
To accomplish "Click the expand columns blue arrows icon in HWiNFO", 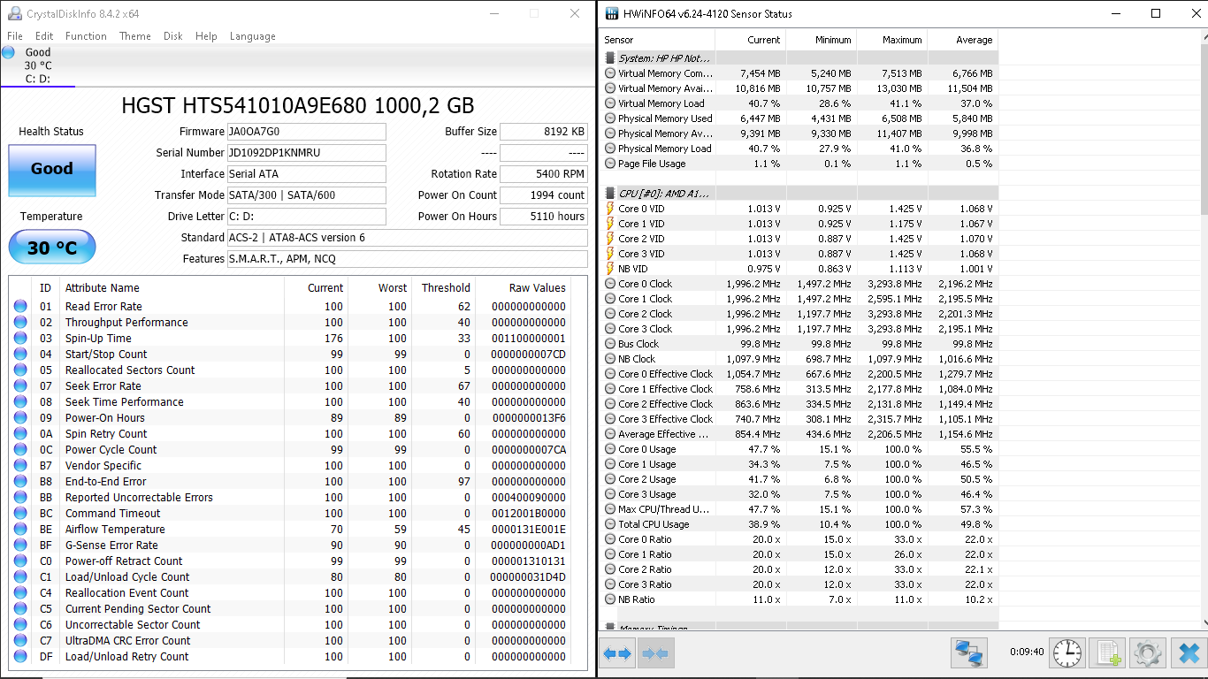I will tap(617, 654).
